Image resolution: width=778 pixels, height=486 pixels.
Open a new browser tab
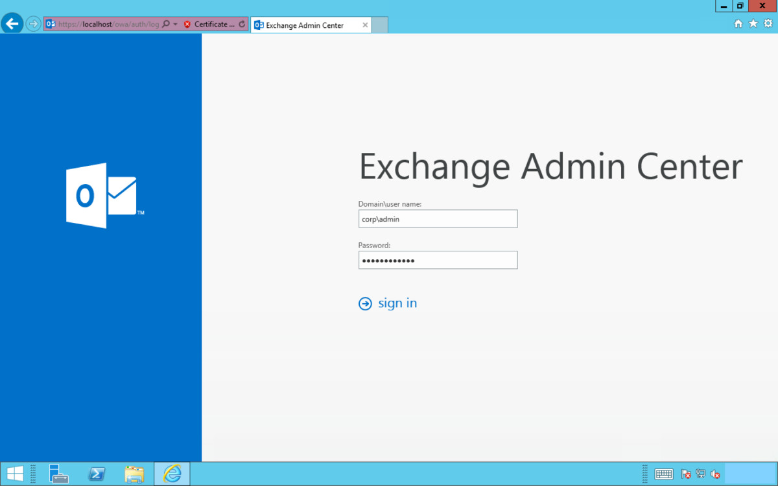(380, 24)
